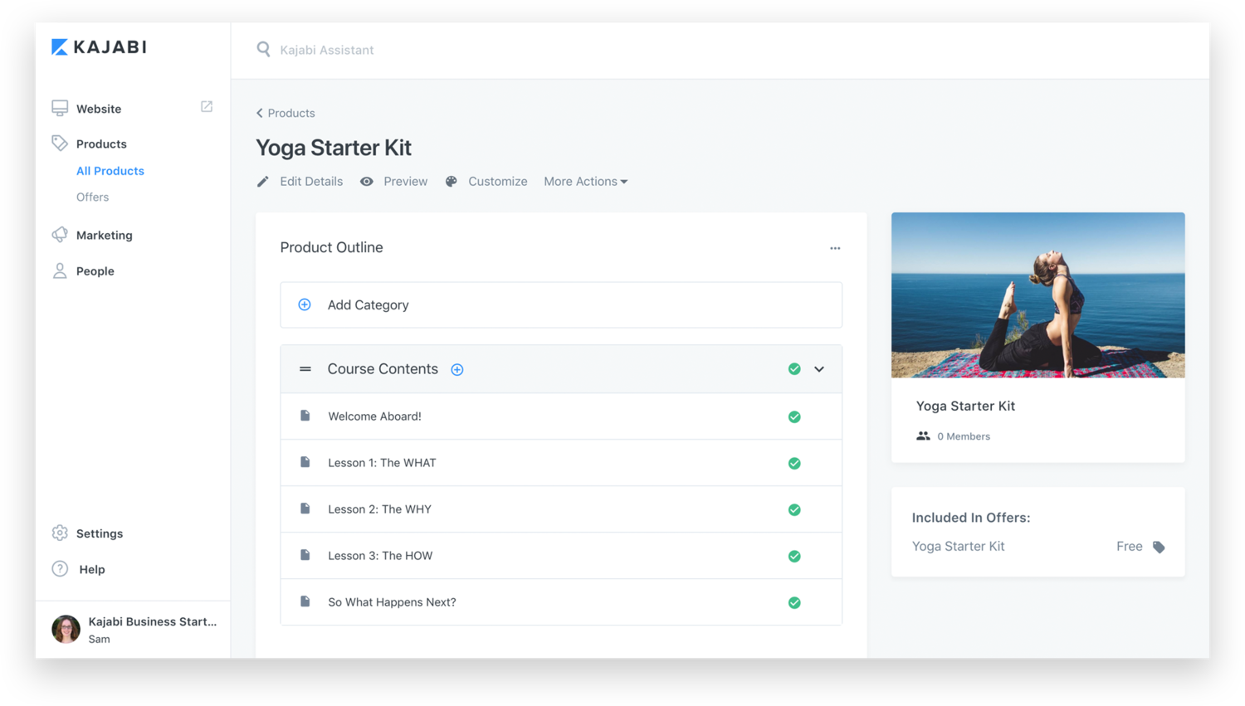Toggle Welcome Aboard! published status
Screen dimensions: 1245x706
coord(794,417)
